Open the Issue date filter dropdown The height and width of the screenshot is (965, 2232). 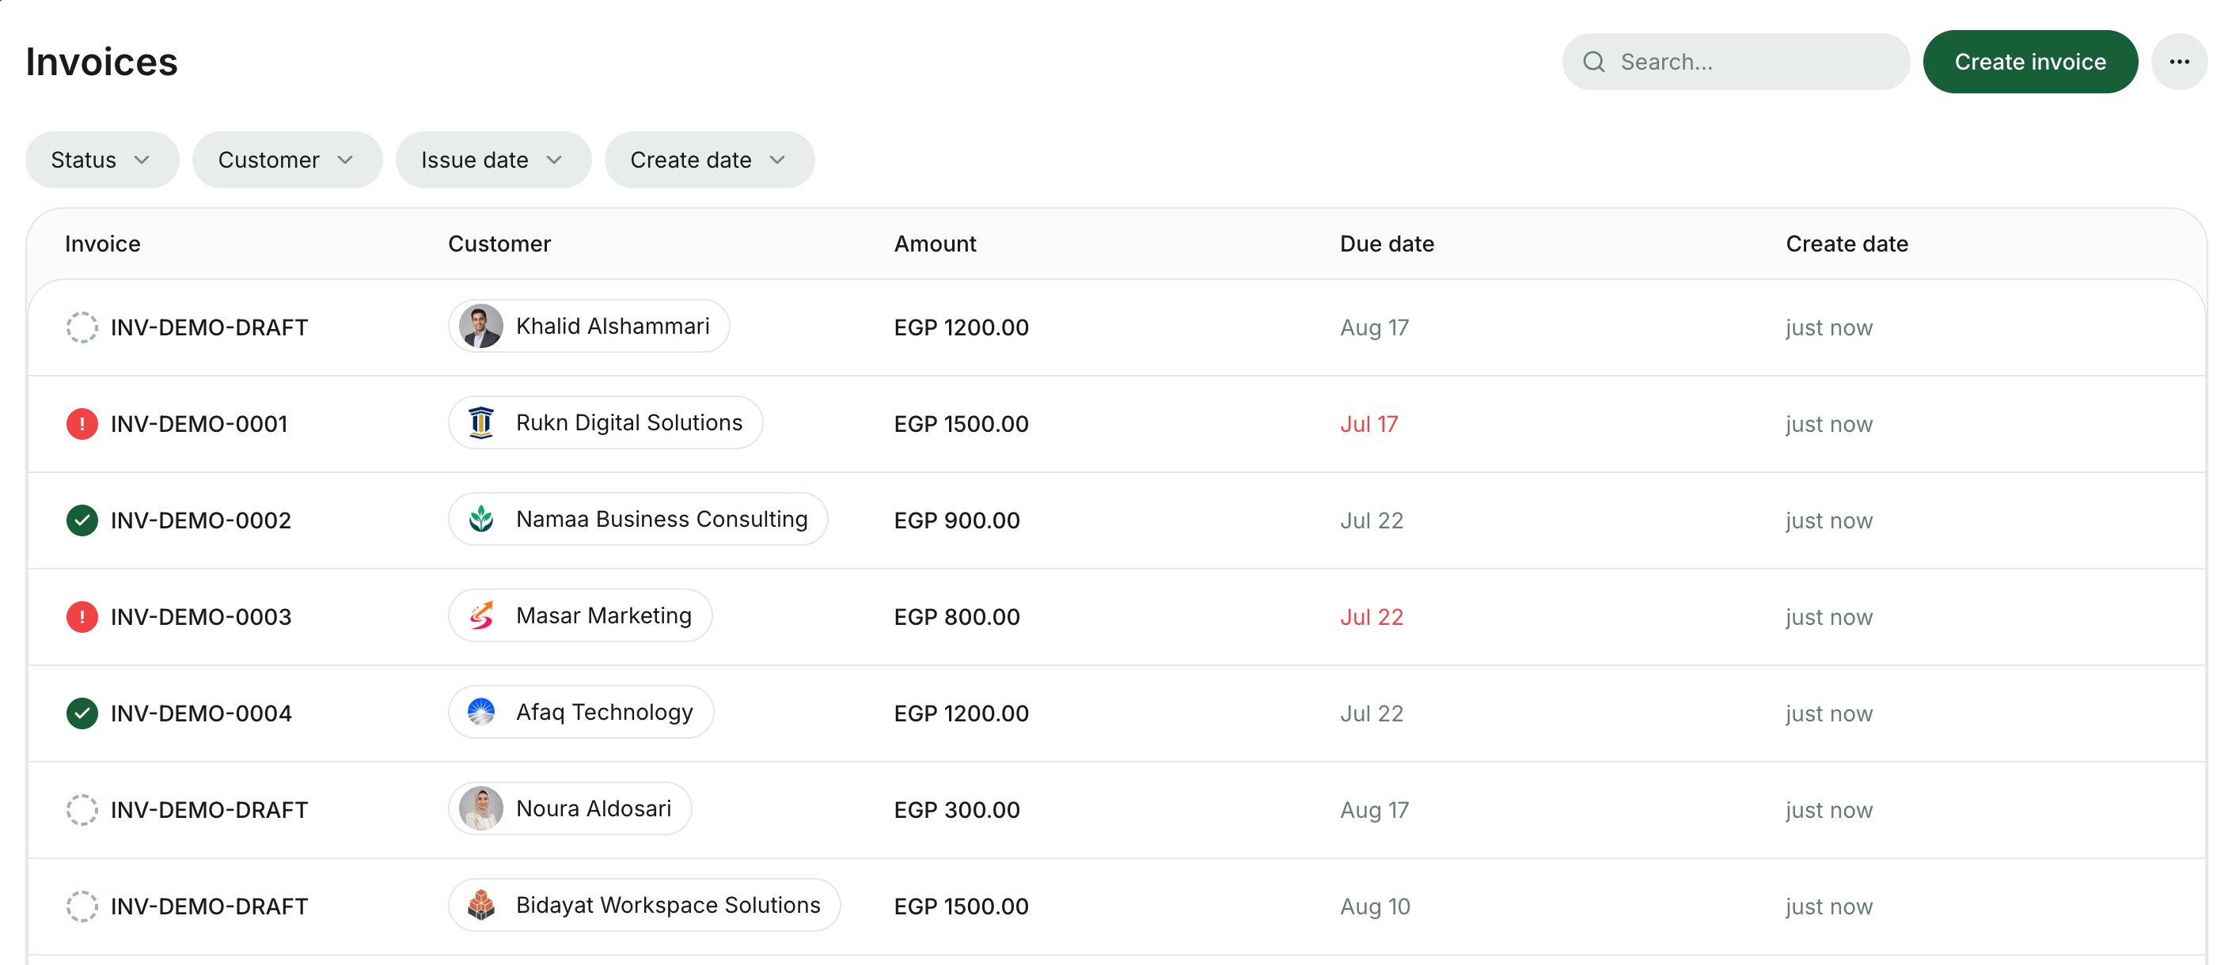(x=493, y=160)
